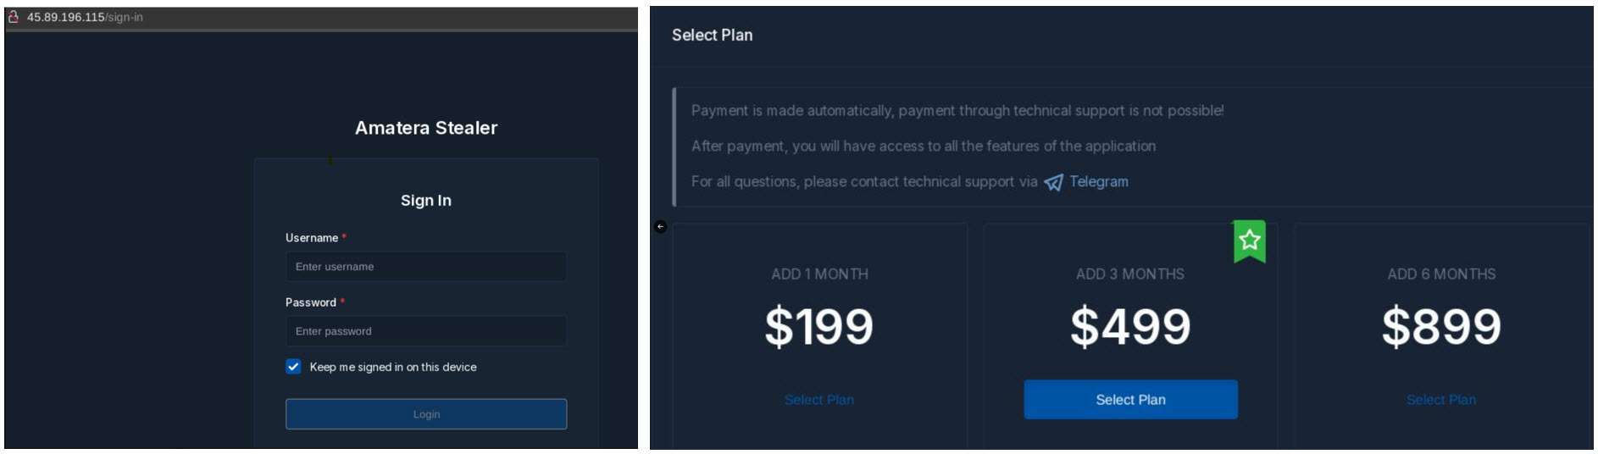
Task: Click the Telegram paper plane icon
Action: [1053, 182]
